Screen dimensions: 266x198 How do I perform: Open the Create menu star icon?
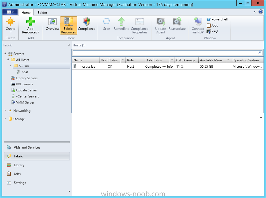point(11,22)
